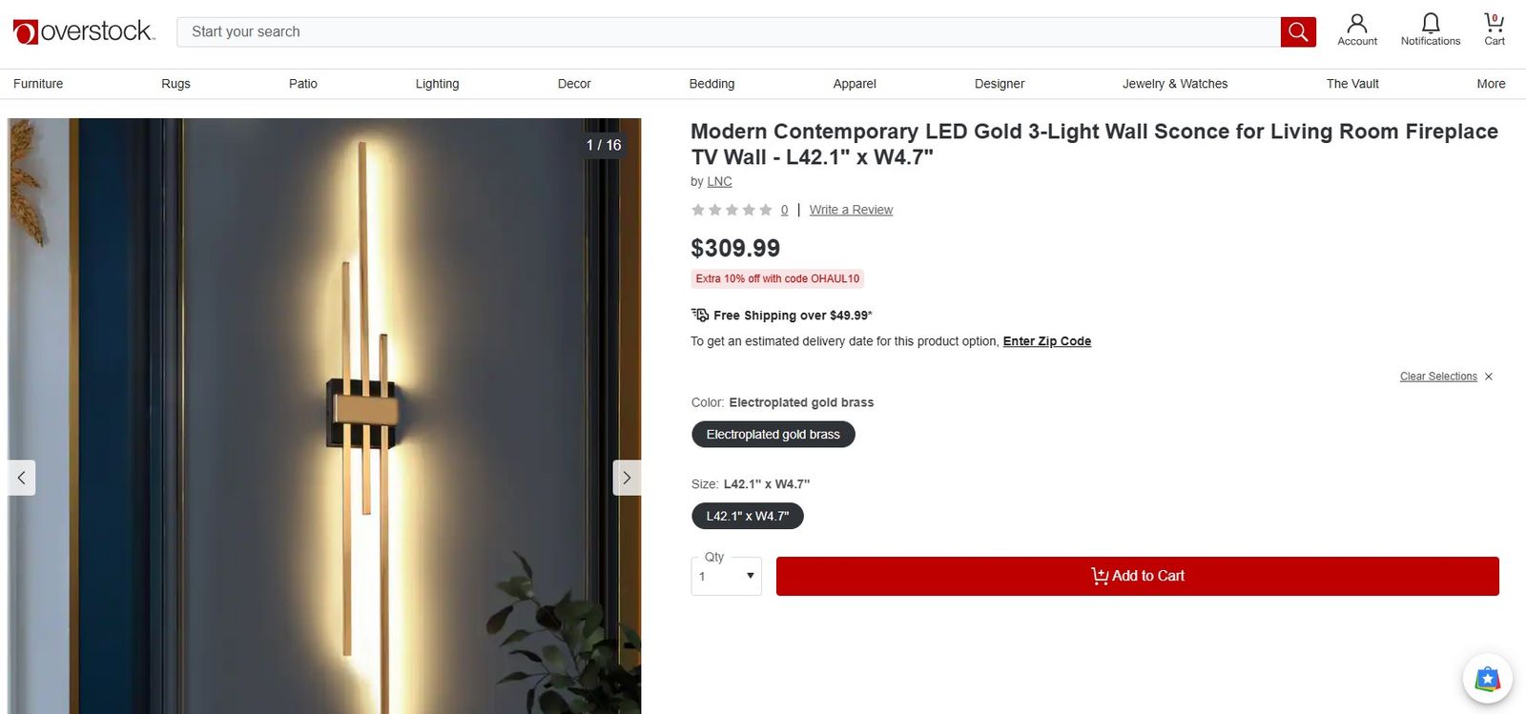The height and width of the screenshot is (714, 1526).
Task: Open the Notifications bell
Action: (x=1430, y=29)
